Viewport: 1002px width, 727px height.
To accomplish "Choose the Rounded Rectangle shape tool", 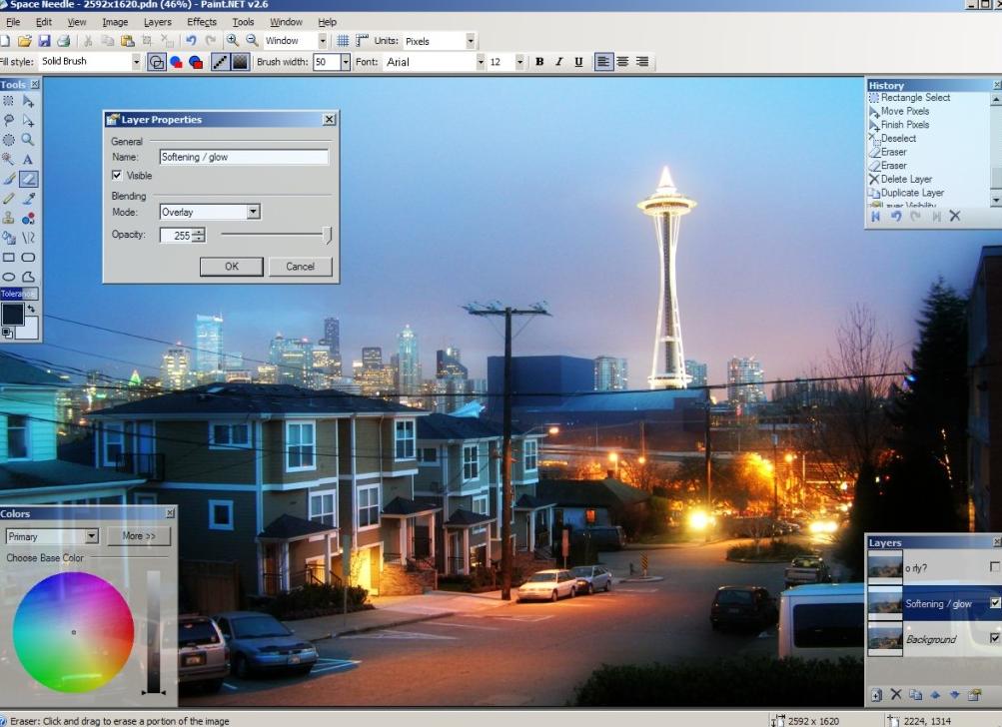I will coord(28,258).
